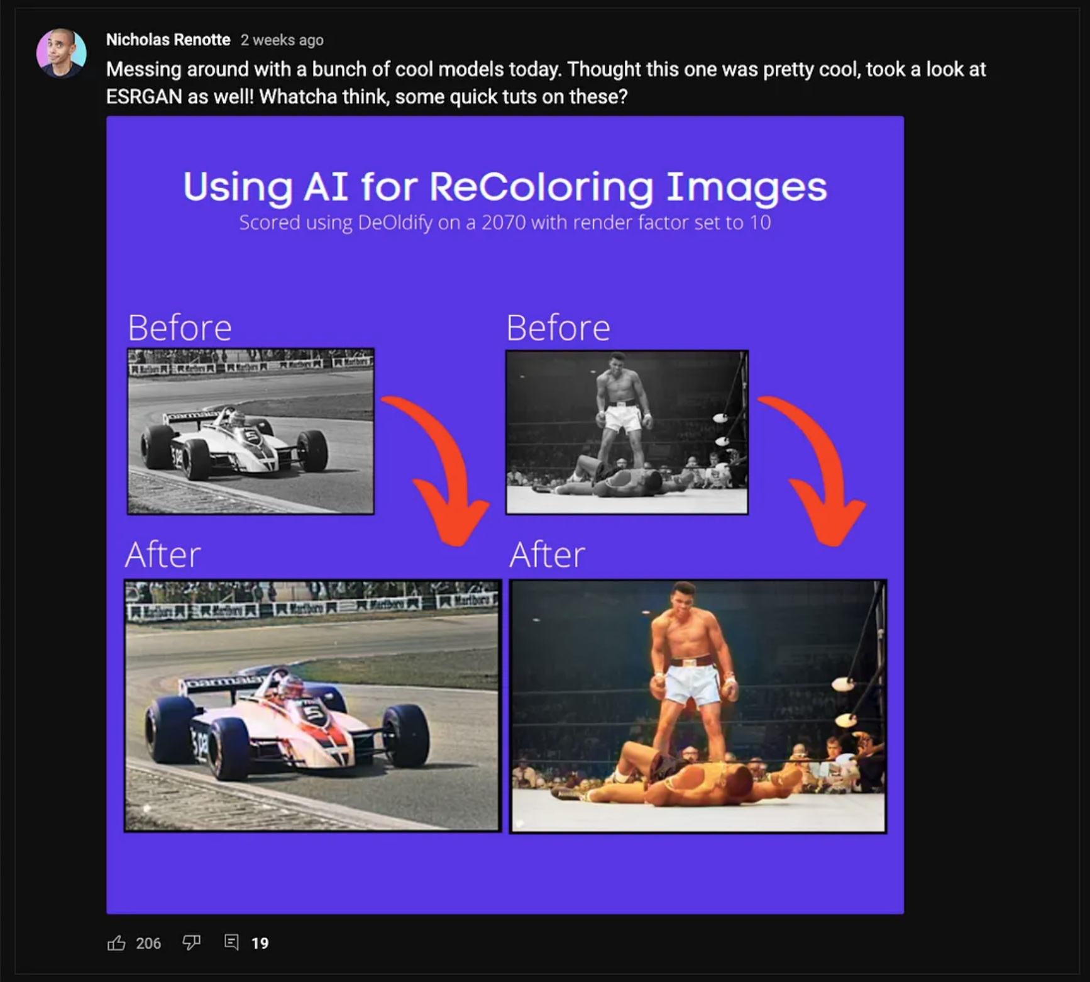The image size is (1090, 982).
Task: Click the black-and-white boxing Before photo
Action: coord(627,432)
